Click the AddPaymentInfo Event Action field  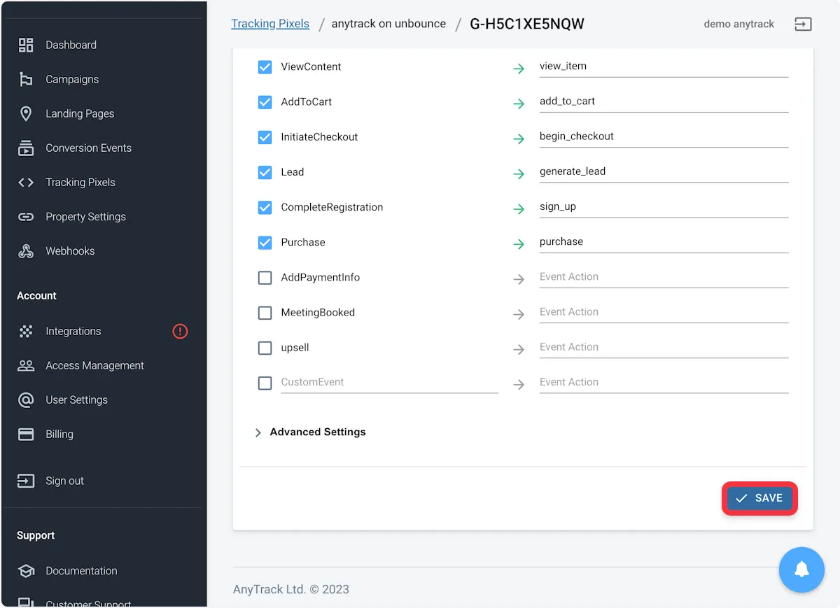pyautogui.click(x=664, y=277)
